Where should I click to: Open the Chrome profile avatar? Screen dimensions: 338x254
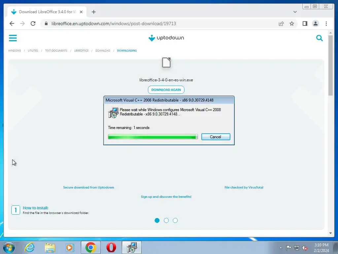tap(315, 23)
